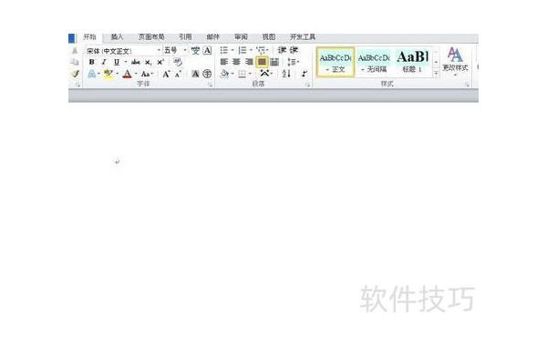The width and height of the screenshot is (547, 364).
Task: Click the Sort icon
Action: pos(286,74)
